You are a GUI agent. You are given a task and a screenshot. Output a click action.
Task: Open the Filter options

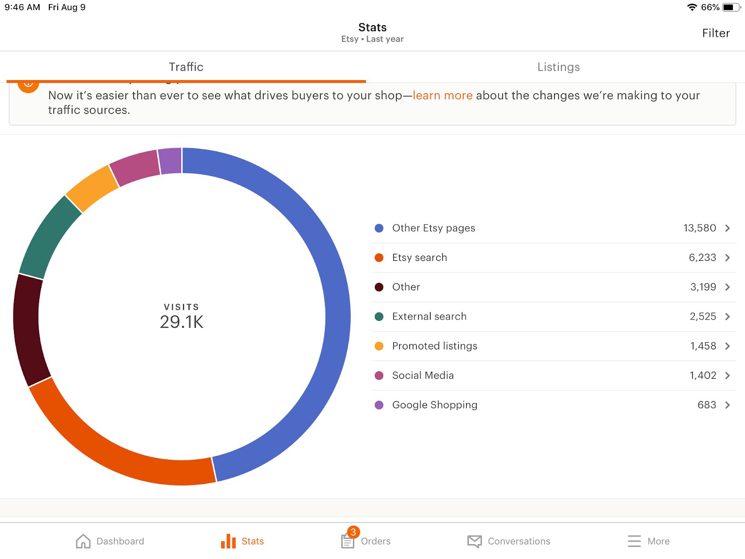click(x=716, y=33)
